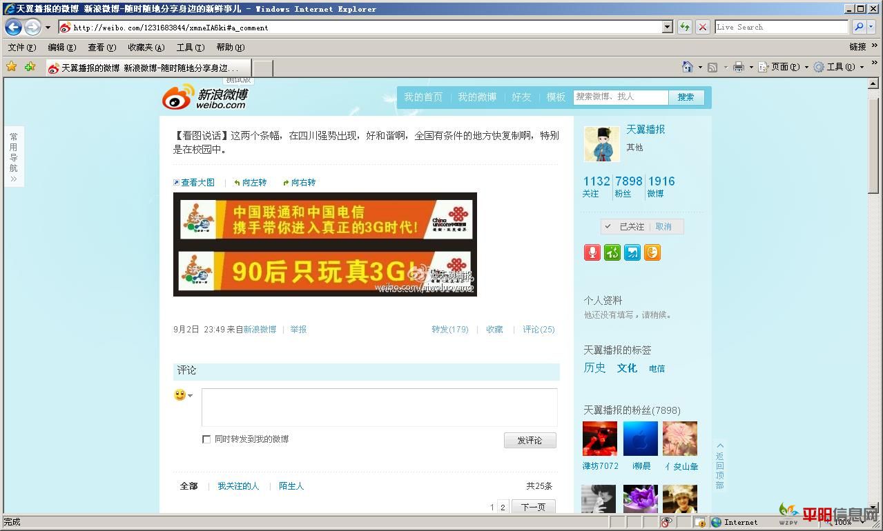Click the privacy report eye icon in the status bar
This screenshot has height=531, width=883.
coord(666,522)
